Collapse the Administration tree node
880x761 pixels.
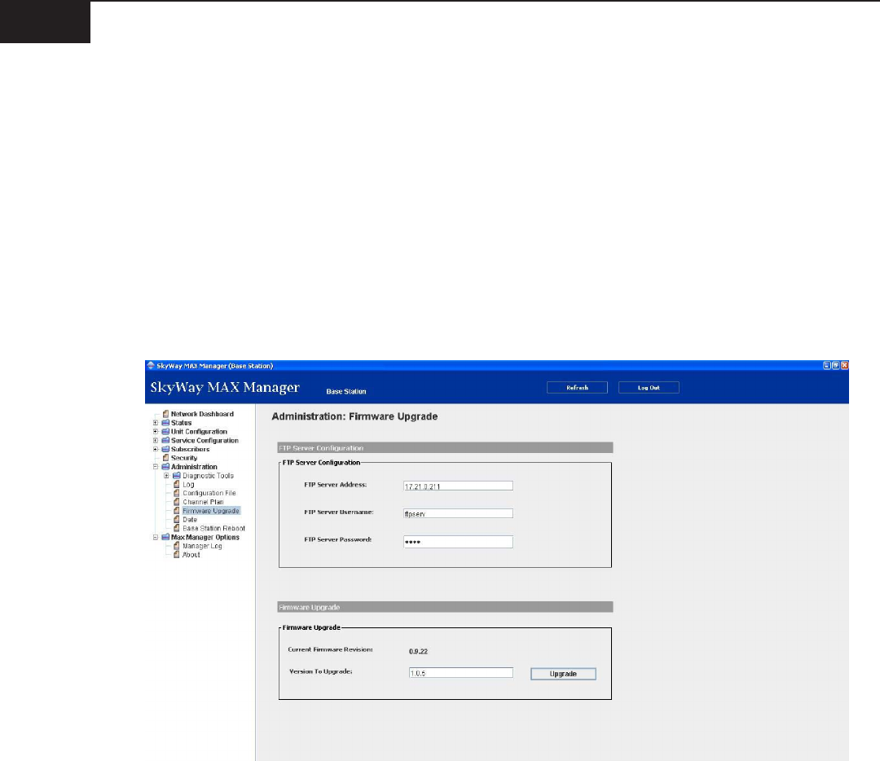tap(156, 466)
